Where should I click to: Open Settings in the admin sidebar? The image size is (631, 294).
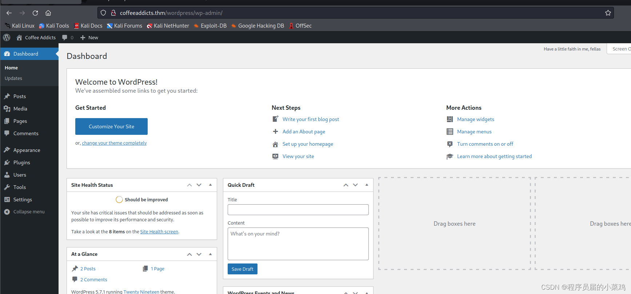[x=23, y=200]
